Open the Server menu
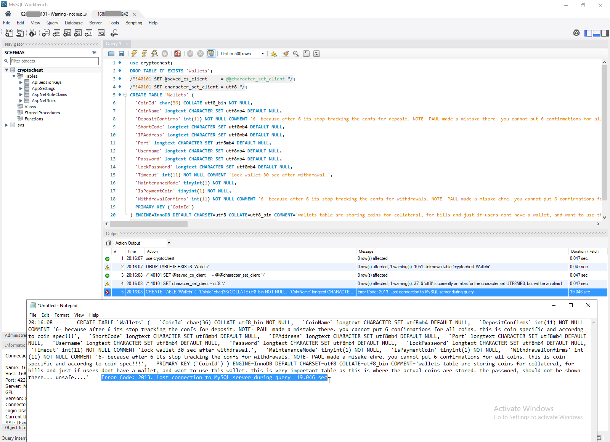The width and height of the screenshot is (610, 442). [95, 23]
